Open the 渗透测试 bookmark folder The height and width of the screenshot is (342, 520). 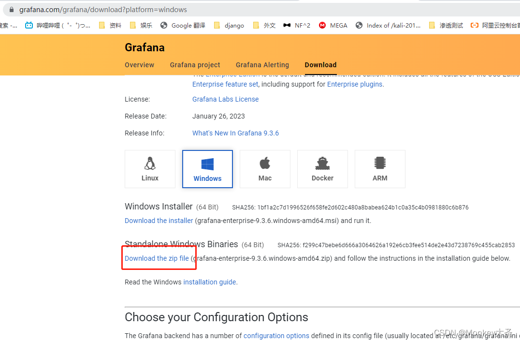coord(446,25)
